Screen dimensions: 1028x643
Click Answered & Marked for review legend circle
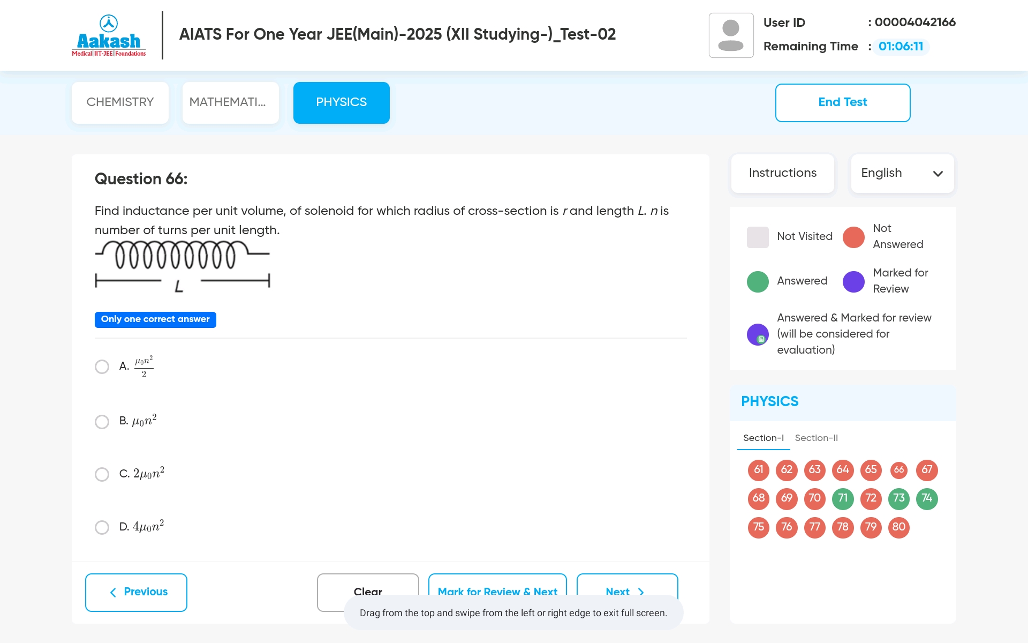click(758, 334)
